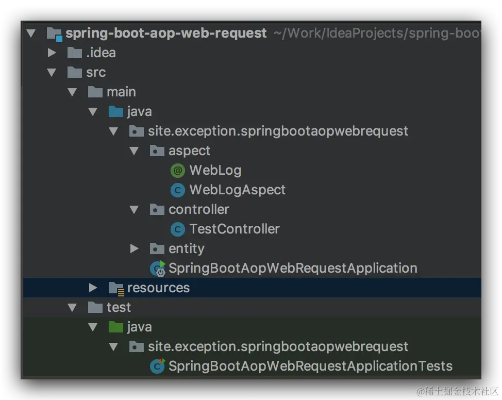The height and width of the screenshot is (400, 502).
Task: Select the controller package label
Action: coord(199,209)
